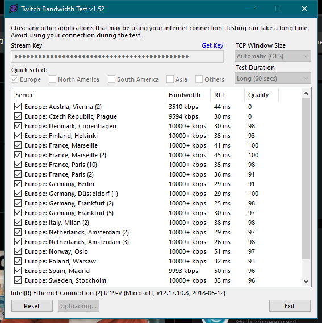Uncheck Europe: Poland, Warsaw server
Image resolution: width=322 pixels, height=323 pixels.
pyautogui.click(x=18, y=261)
